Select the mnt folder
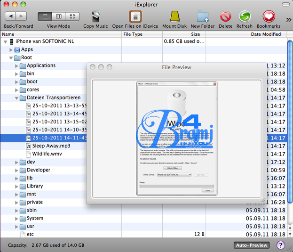293x252 pixels. coord(31,194)
